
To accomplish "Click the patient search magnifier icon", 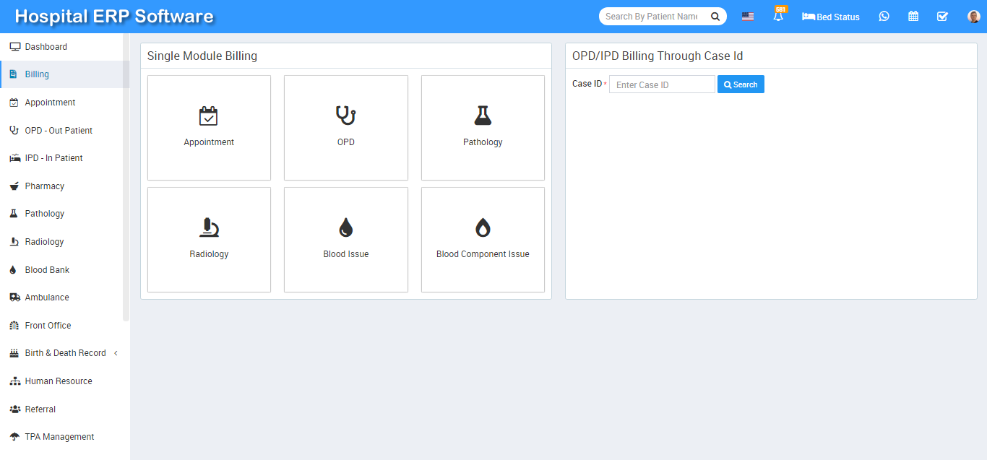I will (715, 17).
